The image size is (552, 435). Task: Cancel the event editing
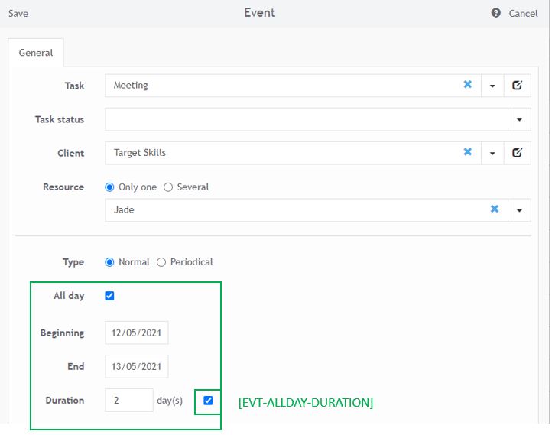pyautogui.click(x=523, y=14)
